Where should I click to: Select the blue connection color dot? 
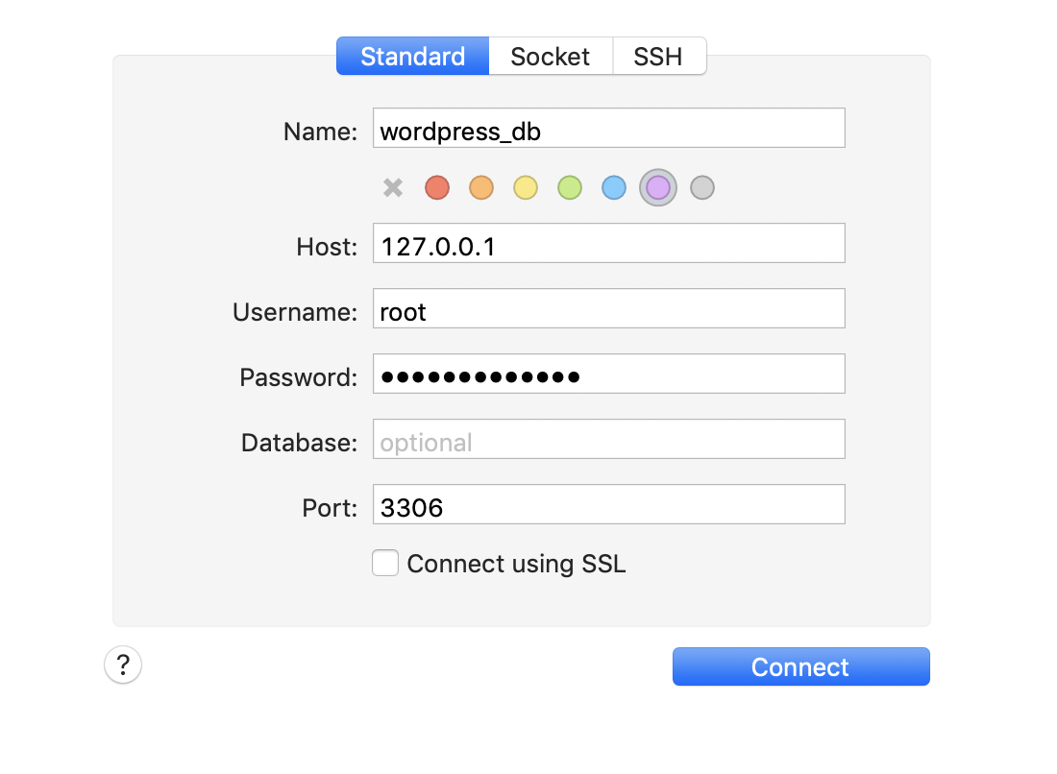(x=614, y=187)
